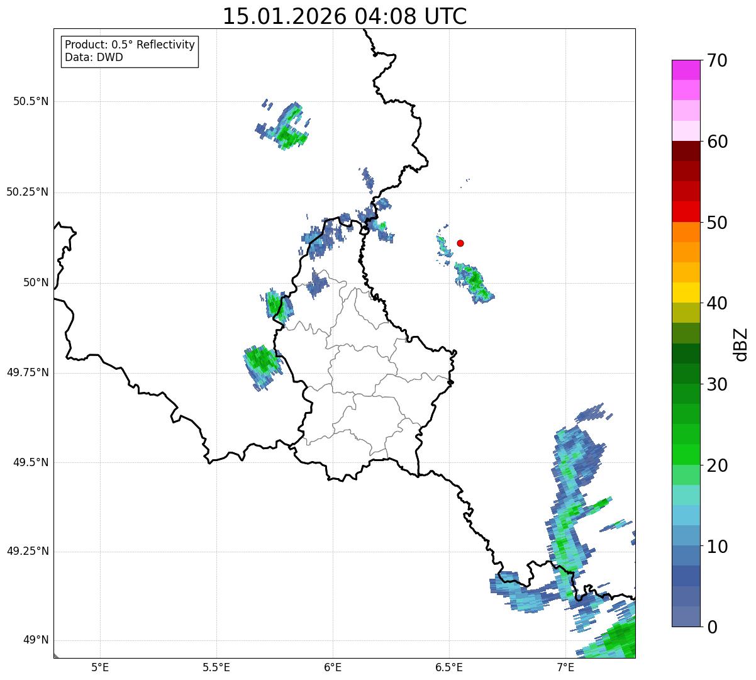Click 'Data: DWD' text
The width and height of the screenshot is (756, 680).
coord(94,57)
